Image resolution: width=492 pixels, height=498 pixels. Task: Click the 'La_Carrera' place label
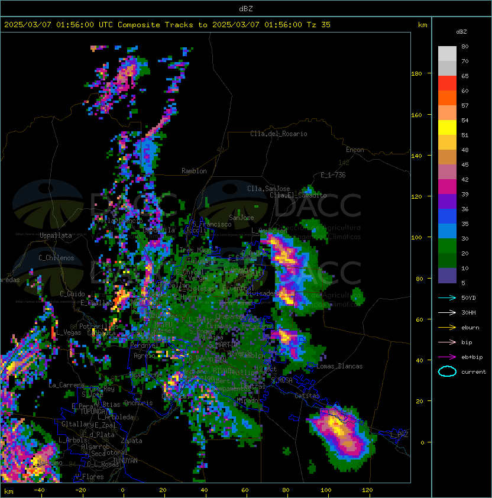pos(66,385)
